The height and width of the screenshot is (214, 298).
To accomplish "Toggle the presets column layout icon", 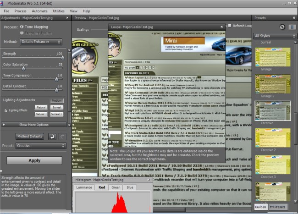I will [x=292, y=27].
